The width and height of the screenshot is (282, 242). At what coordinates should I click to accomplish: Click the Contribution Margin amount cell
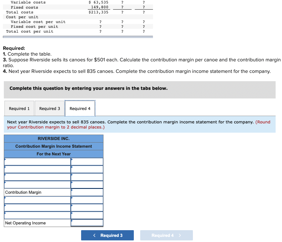tap(87, 192)
